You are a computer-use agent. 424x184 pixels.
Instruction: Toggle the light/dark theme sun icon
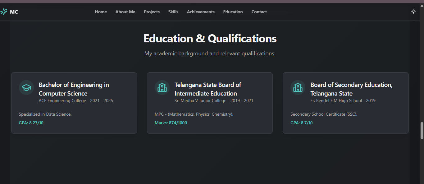[413, 12]
